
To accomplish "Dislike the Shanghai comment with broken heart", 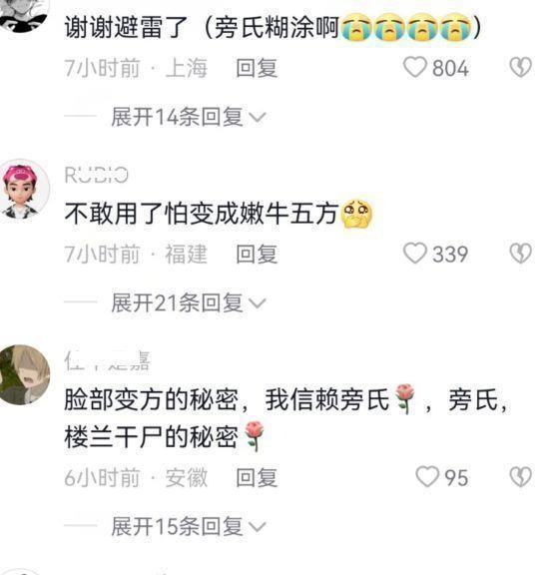I will point(520,67).
